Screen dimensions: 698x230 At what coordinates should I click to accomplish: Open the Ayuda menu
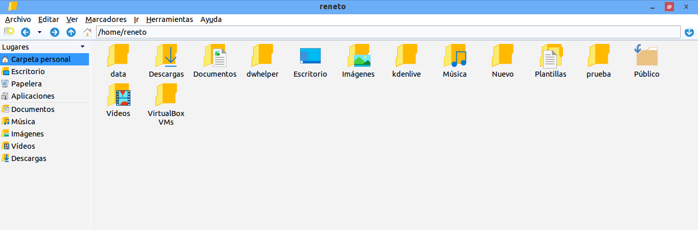211,19
